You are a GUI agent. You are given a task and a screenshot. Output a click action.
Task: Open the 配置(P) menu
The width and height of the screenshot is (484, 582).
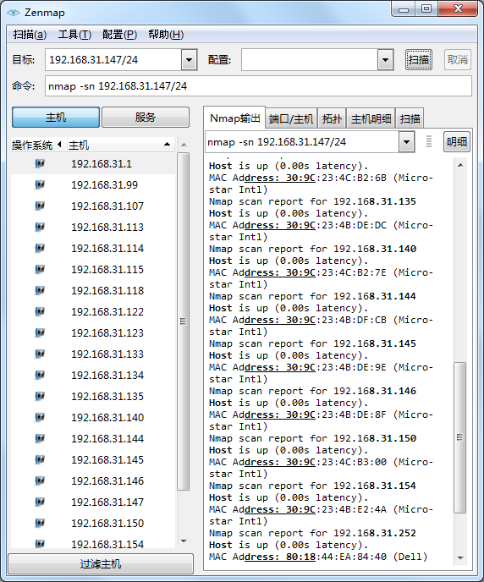119,35
